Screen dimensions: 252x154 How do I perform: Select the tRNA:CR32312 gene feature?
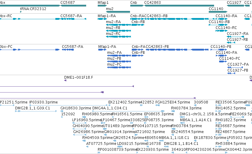(x=21, y=12)
